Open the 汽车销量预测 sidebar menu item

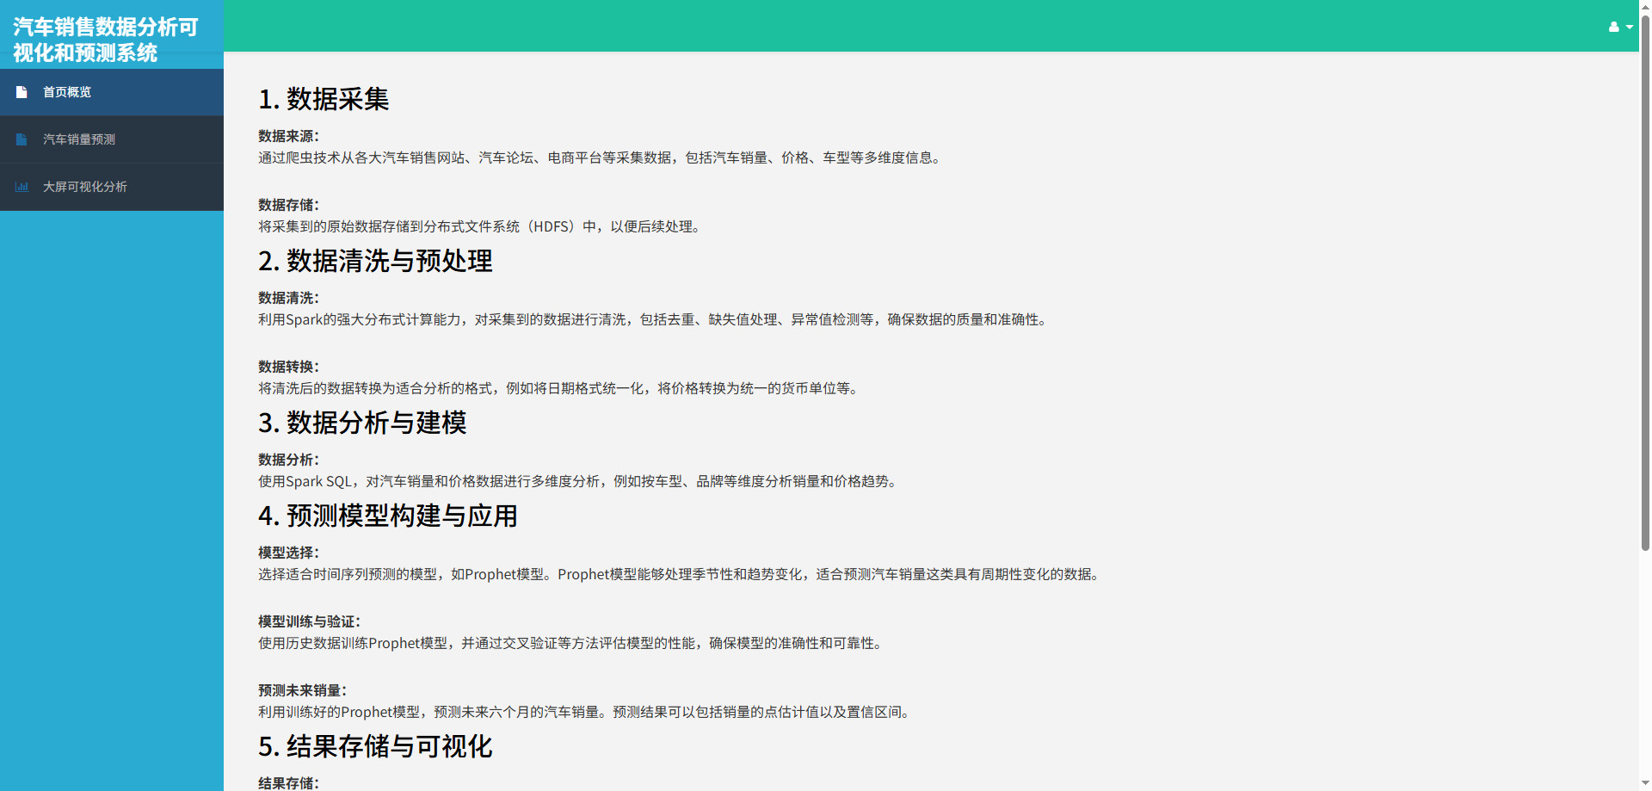point(112,139)
